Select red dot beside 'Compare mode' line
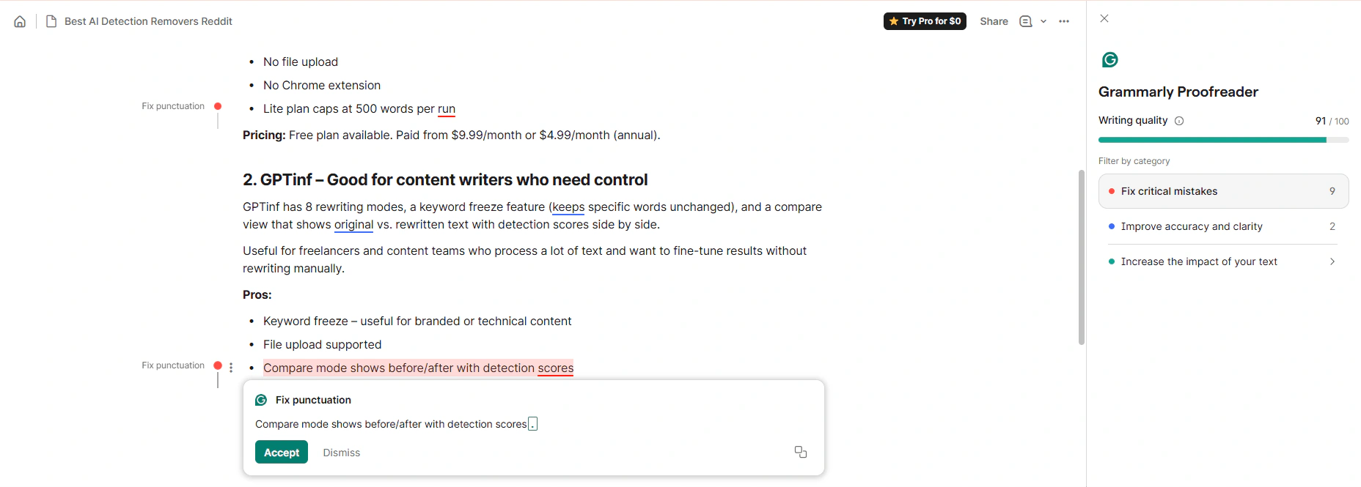1361x487 pixels. pos(218,365)
